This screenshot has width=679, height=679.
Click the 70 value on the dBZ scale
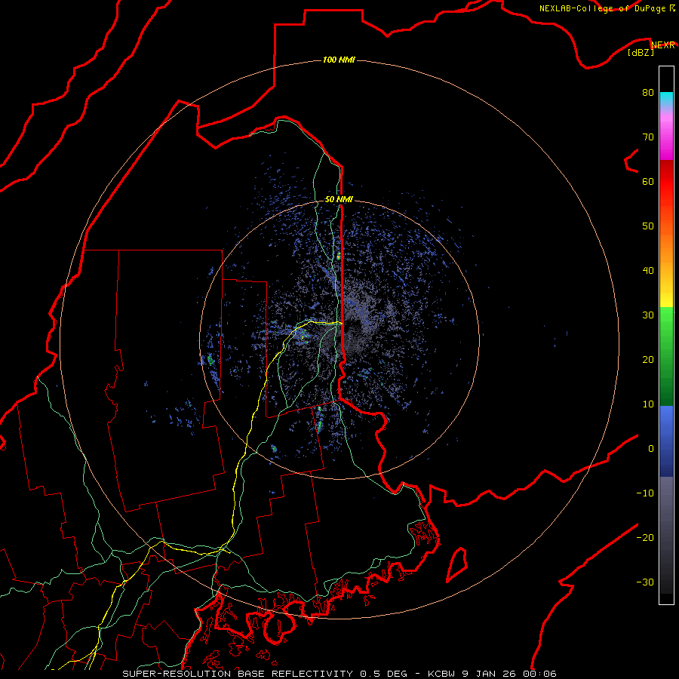pos(648,137)
